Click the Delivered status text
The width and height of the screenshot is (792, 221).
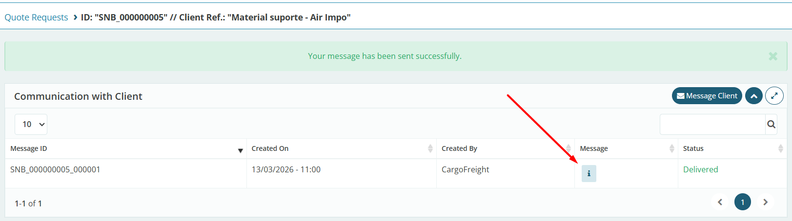[x=700, y=169]
